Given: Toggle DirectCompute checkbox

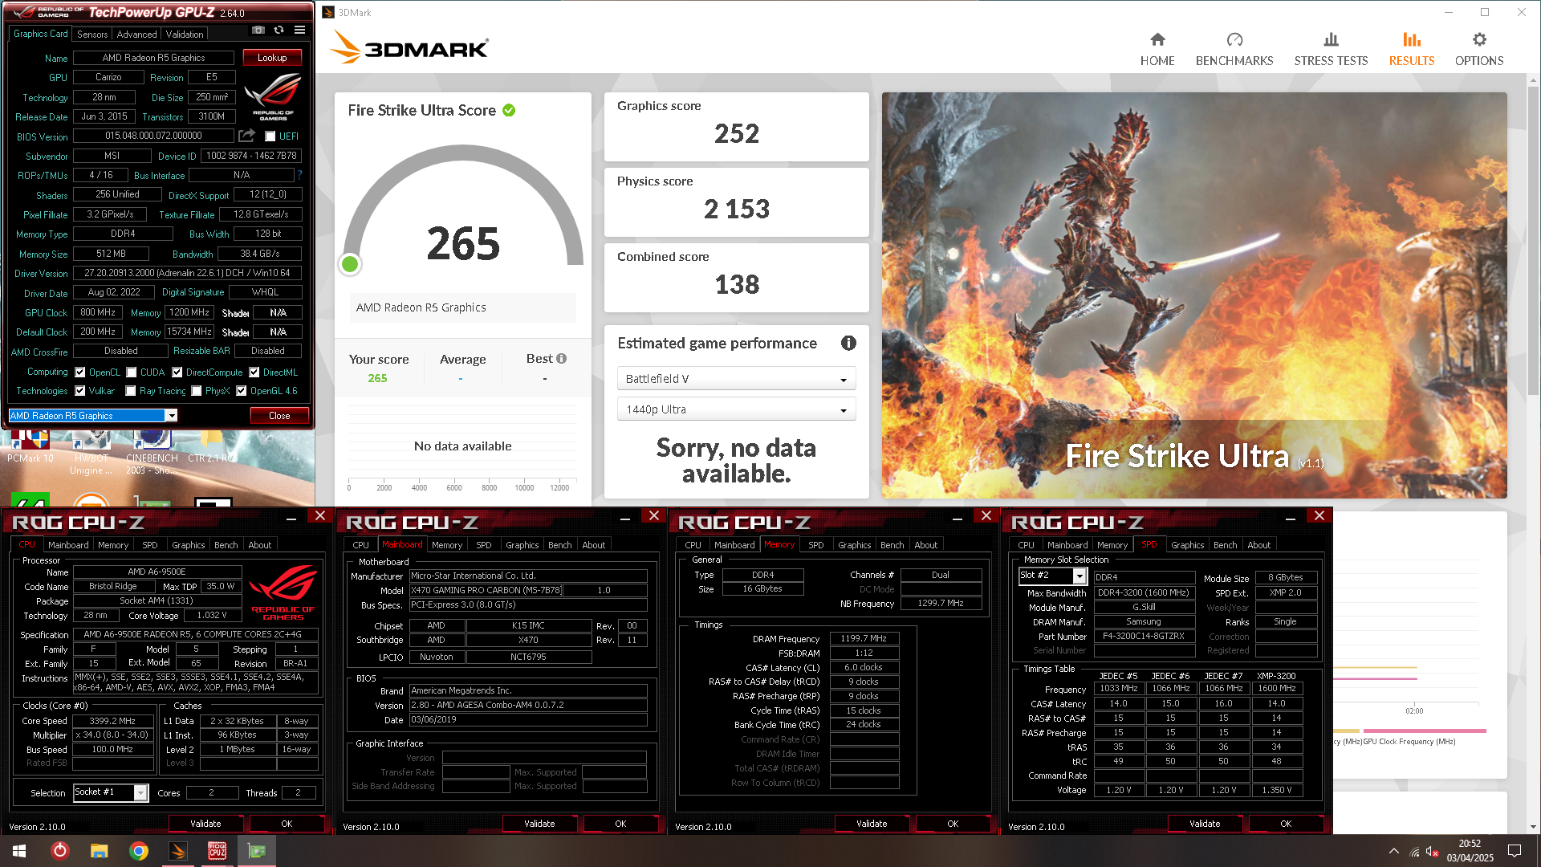Looking at the screenshot, I should [x=177, y=372].
